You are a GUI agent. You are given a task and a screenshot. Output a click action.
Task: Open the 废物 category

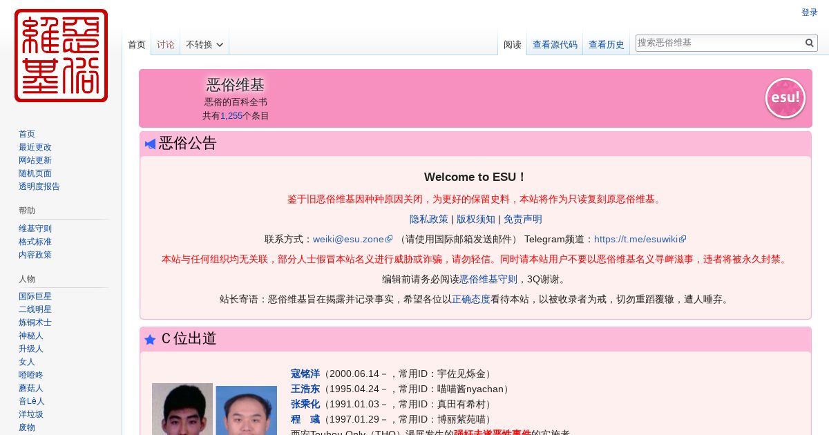(27, 427)
